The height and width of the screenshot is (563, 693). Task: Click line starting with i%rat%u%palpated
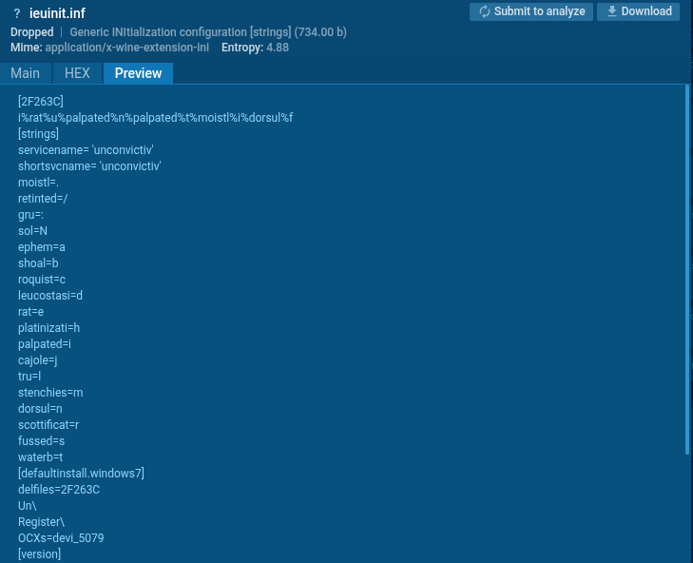click(156, 118)
